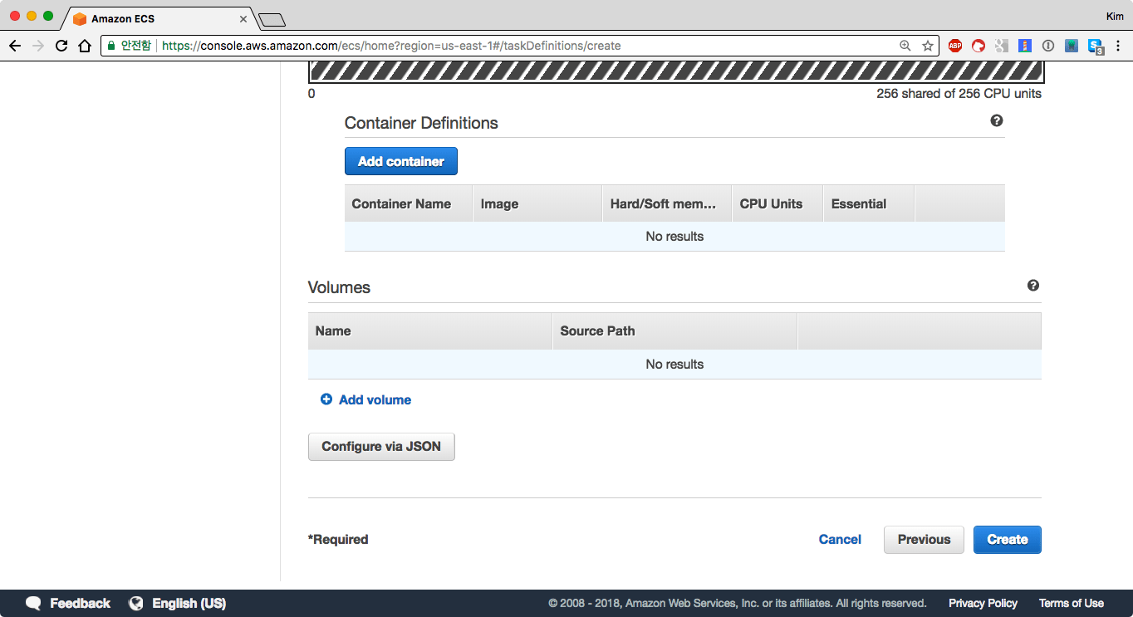1133x617 pixels.
Task: Click the Add container button
Action: [400, 161]
